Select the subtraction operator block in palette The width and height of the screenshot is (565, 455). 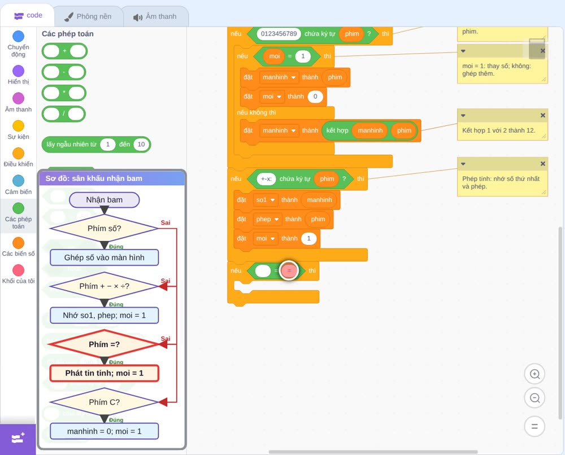64,72
